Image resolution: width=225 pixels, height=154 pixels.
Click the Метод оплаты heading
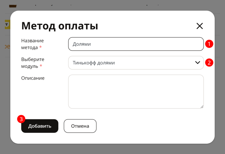coord(60,26)
